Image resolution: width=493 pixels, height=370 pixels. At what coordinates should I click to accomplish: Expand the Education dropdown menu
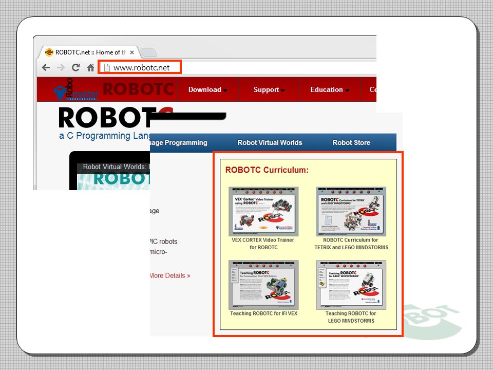330,89
